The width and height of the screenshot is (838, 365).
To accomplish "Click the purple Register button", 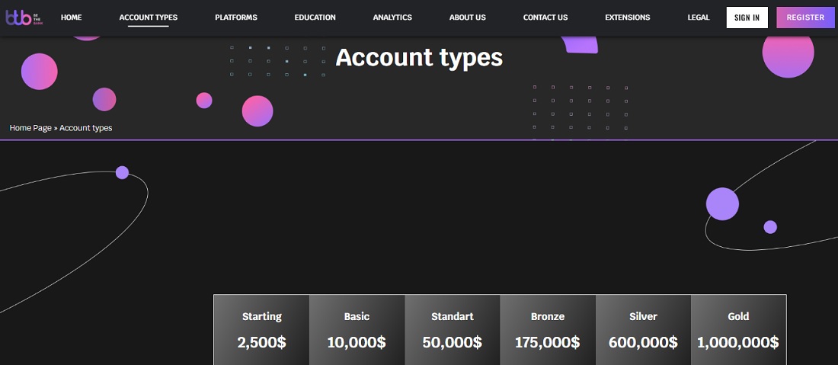I will (x=805, y=18).
